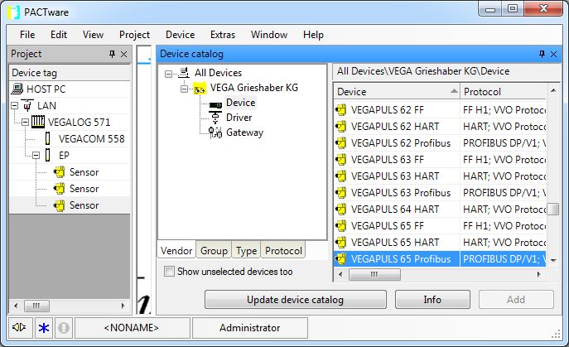Select VEGAPULS 65 FF row
The image size is (569, 347).
click(440, 226)
